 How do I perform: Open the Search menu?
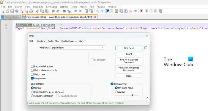point(18,7)
